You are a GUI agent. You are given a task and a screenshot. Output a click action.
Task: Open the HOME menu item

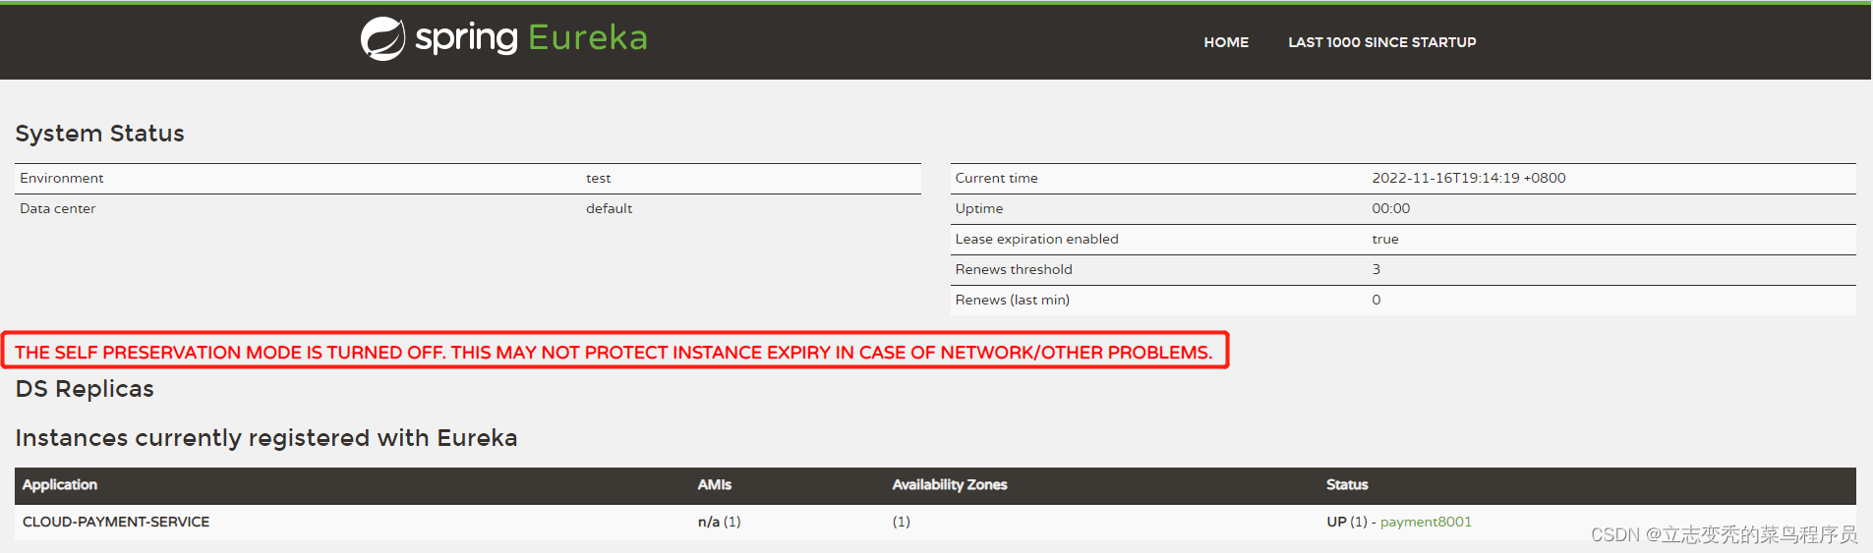coord(1226,42)
